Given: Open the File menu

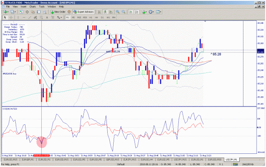Looking at the screenshot, I should [8, 7].
